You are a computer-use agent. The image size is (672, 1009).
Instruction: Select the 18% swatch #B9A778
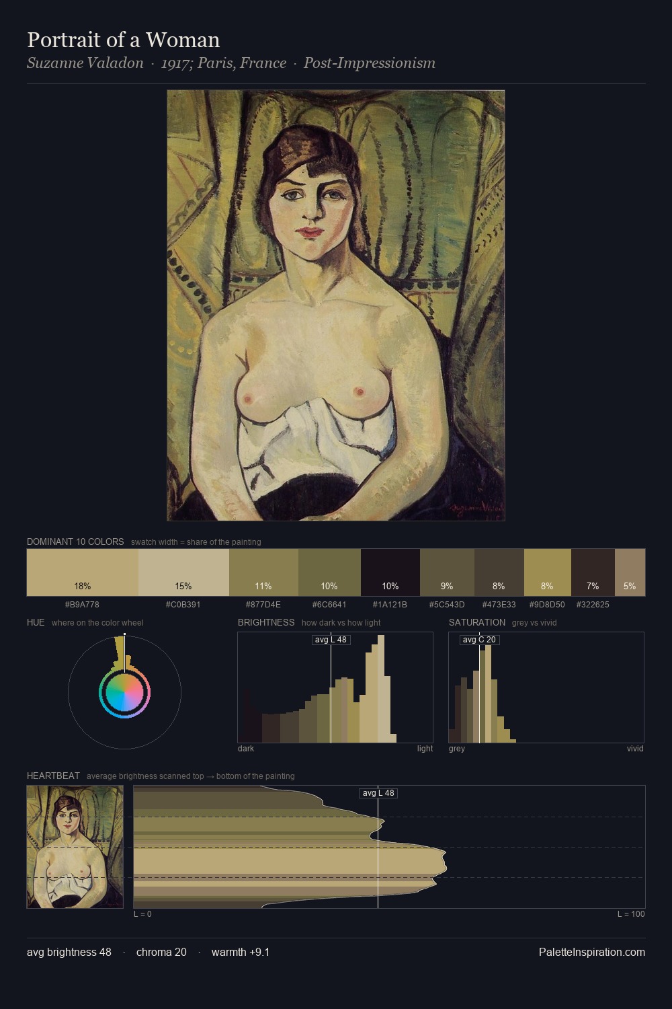83,572
